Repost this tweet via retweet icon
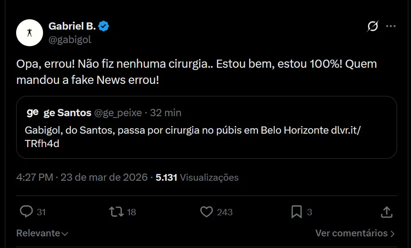This screenshot has width=411, height=248. [117, 211]
